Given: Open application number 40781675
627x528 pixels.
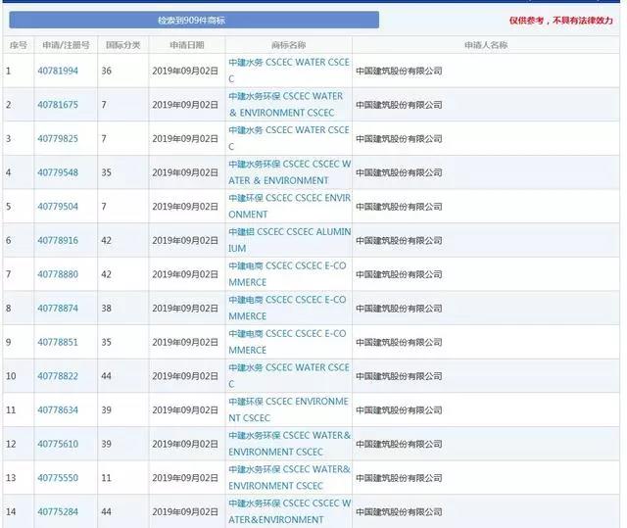Looking at the screenshot, I should click(x=58, y=105).
